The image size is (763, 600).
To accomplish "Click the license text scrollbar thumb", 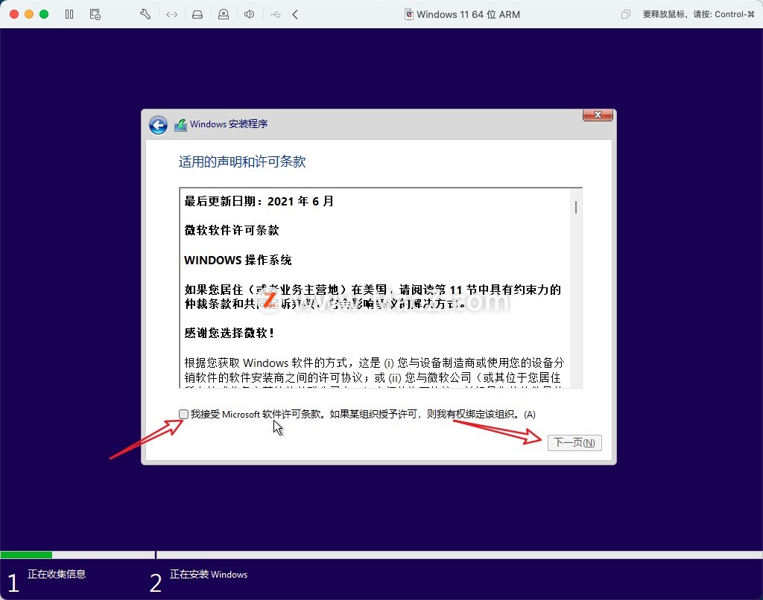I will click(576, 207).
